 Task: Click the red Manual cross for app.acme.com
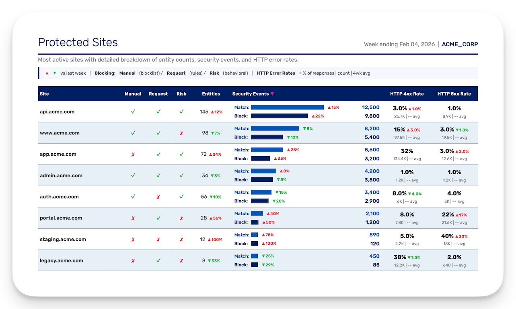[x=133, y=154]
